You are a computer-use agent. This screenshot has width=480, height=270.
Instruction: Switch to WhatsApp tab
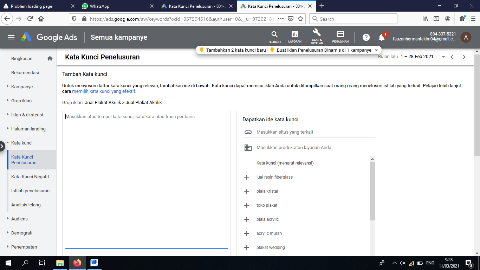click(118, 6)
